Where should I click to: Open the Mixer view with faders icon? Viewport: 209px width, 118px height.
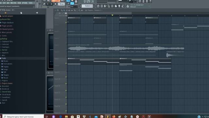112,6
